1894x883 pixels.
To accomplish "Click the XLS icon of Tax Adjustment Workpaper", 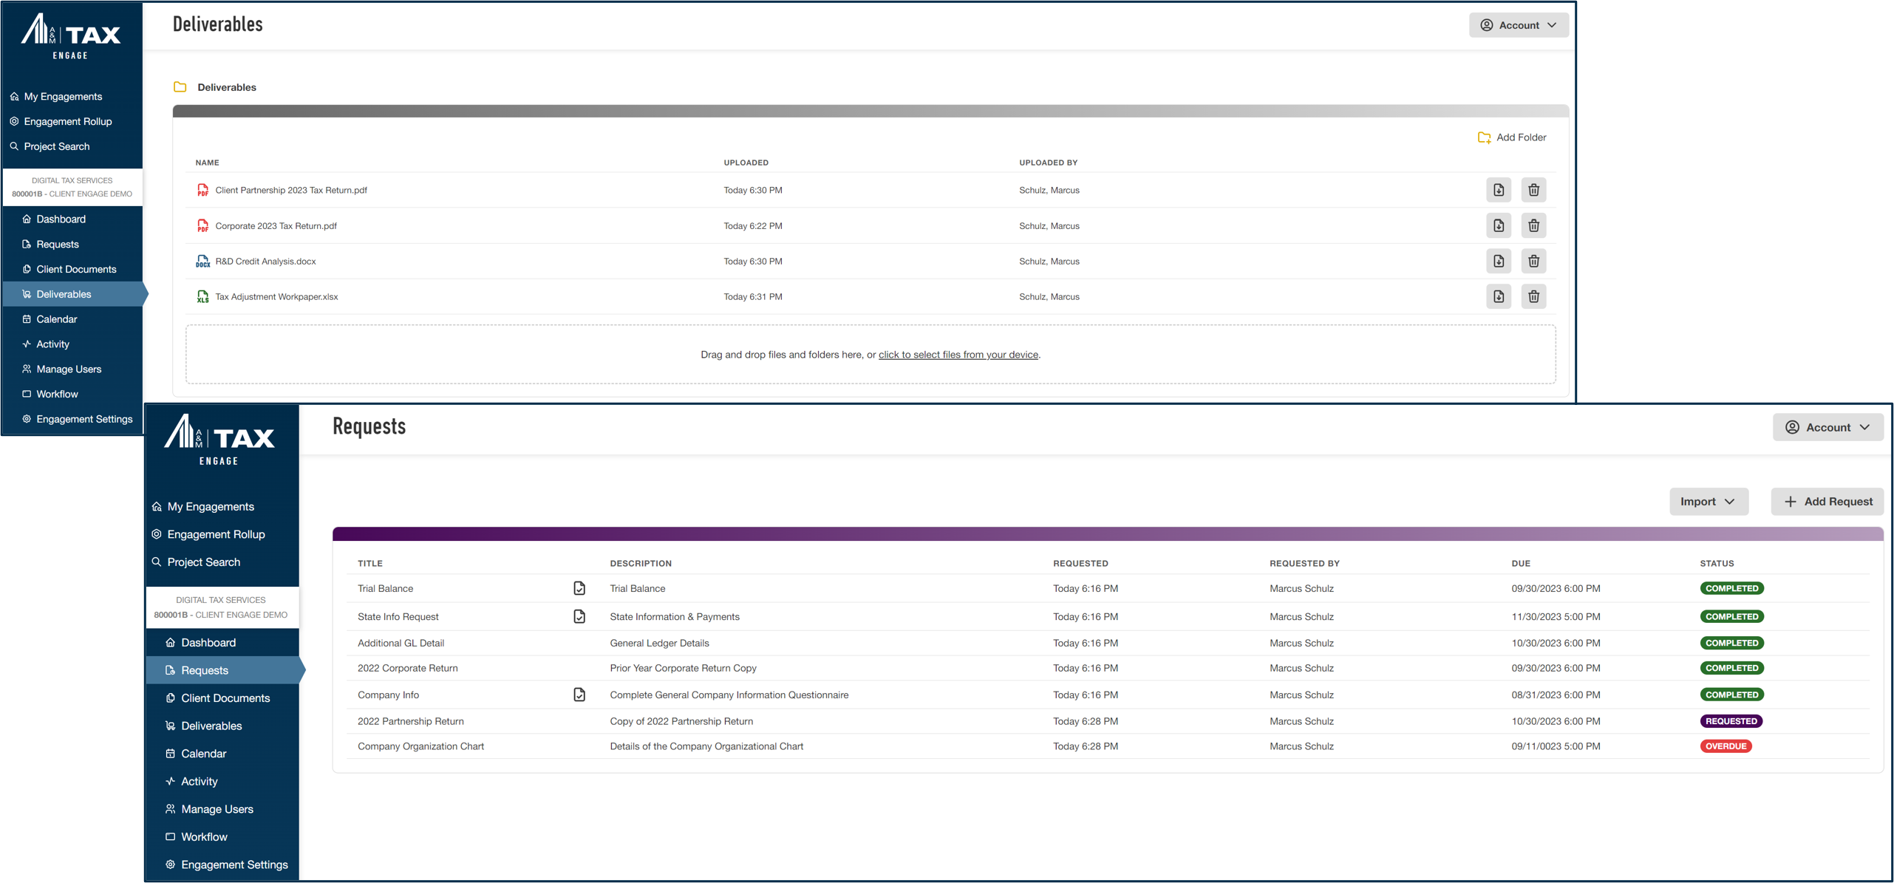I will pos(202,296).
